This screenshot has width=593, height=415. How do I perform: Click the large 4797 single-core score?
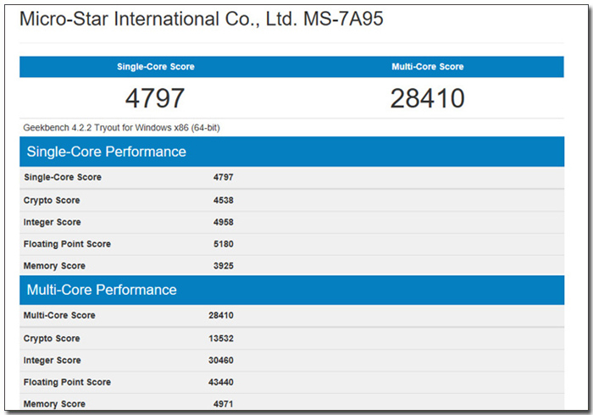coord(155,98)
